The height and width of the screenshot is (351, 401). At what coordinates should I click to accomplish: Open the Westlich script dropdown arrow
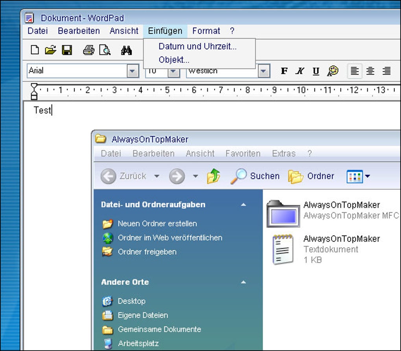263,71
